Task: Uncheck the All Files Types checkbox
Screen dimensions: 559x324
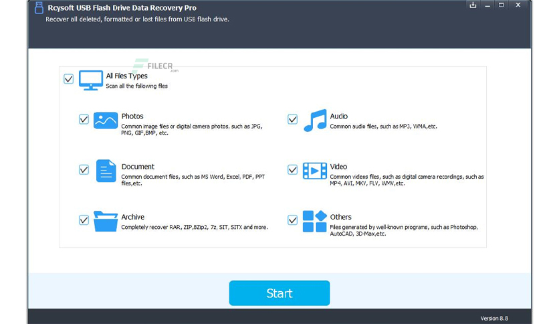Action: coord(68,78)
